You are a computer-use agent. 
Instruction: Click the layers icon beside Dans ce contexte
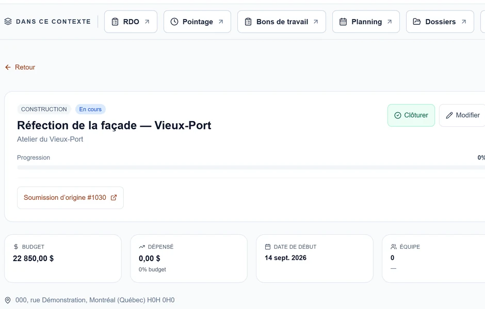click(8, 21)
